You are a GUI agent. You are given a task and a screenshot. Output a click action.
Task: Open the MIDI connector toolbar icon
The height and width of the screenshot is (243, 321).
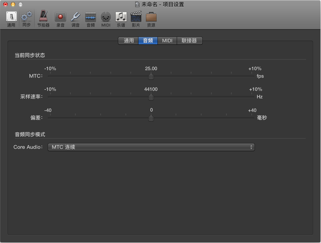click(106, 19)
